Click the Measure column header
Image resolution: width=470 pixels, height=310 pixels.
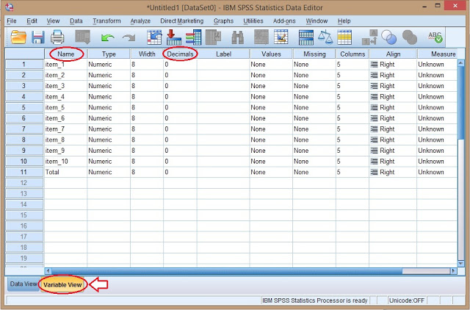point(438,54)
